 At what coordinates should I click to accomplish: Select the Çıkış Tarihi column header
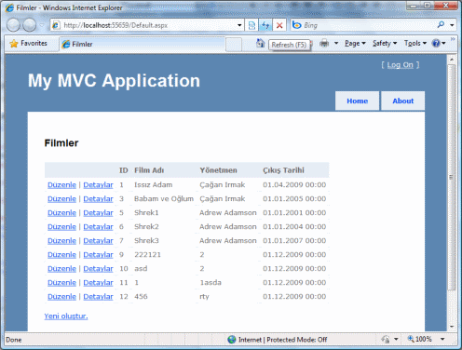283,170
